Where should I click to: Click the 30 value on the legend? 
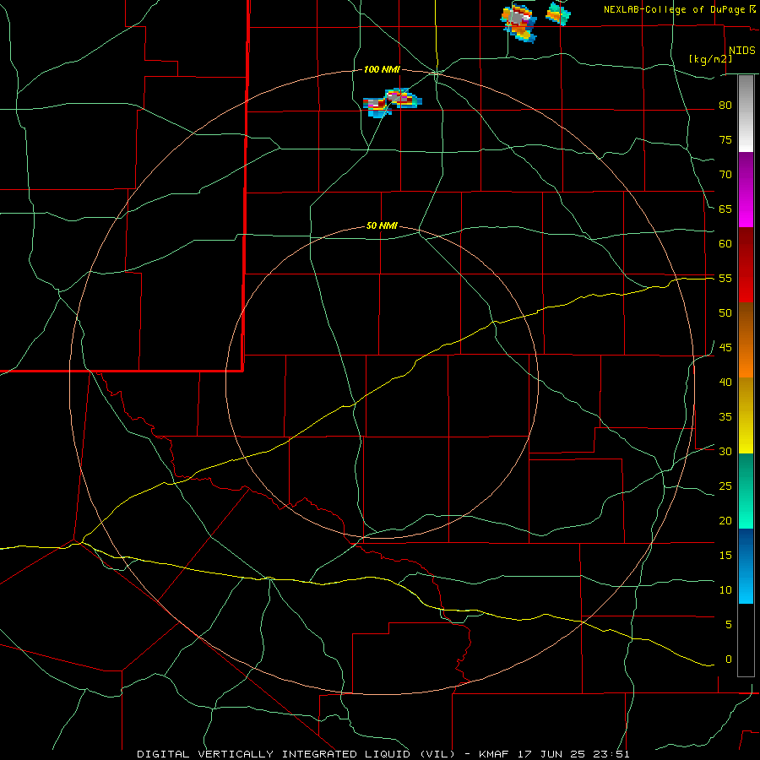coord(725,451)
